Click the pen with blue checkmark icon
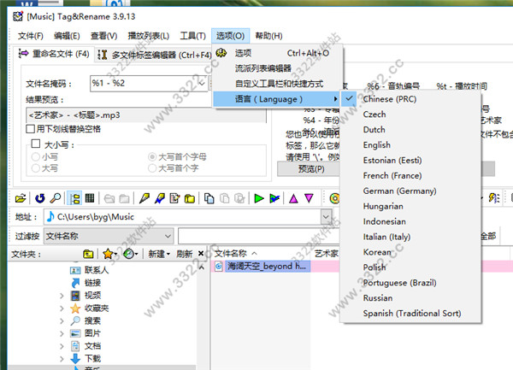 [x=160, y=198]
